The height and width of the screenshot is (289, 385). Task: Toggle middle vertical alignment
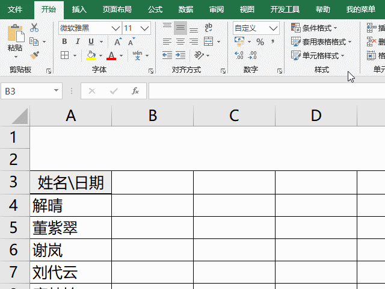[180, 28]
